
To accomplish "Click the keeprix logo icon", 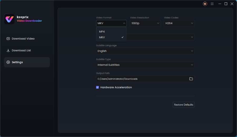I will (x=9, y=19).
